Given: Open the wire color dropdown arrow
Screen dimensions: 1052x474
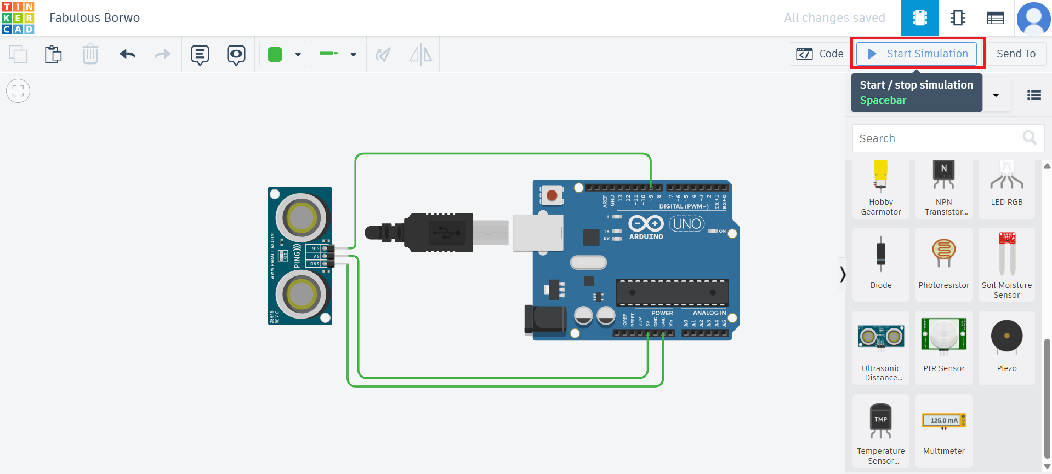Looking at the screenshot, I should [x=298, y=54].
